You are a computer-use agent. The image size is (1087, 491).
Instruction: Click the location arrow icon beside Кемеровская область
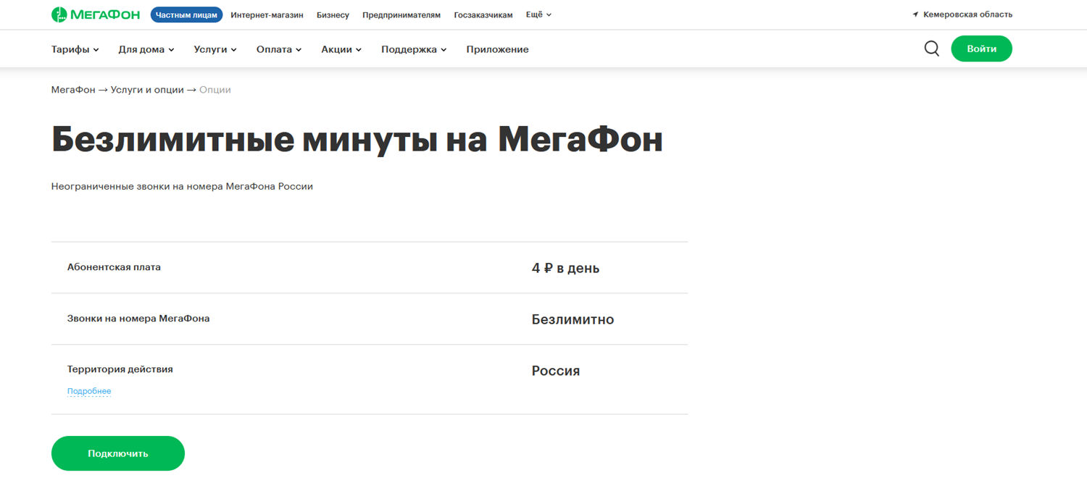[x=915, y=14]
